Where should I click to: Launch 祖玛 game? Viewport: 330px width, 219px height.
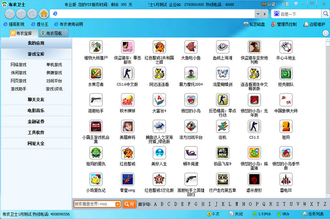pos(286,127)
